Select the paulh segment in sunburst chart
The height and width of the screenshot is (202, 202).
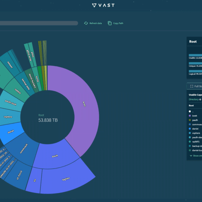tap(55, 156)
